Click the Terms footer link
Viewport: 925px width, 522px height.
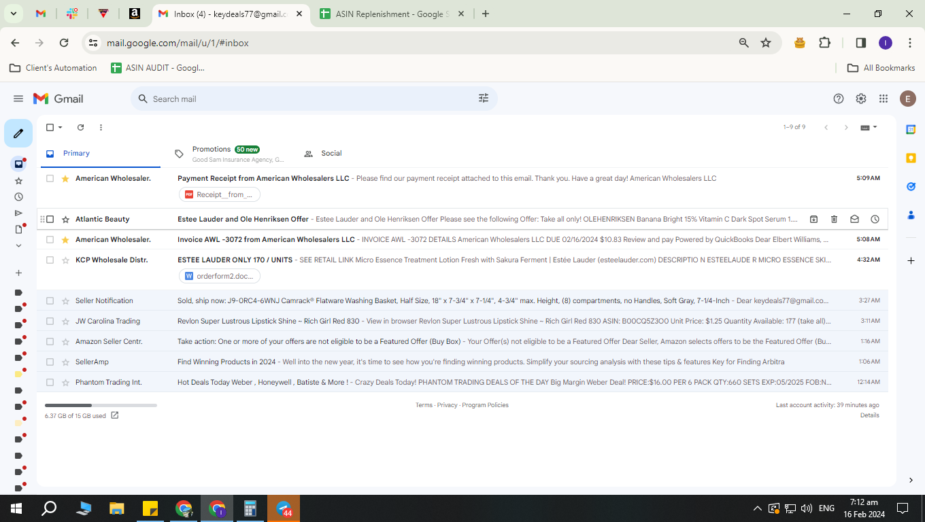[x=424, y=405]
